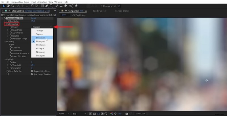The height and width of the screenshot is (116, 227).
Task: Toggle the transparency grid icon
Action: (94, 114)
